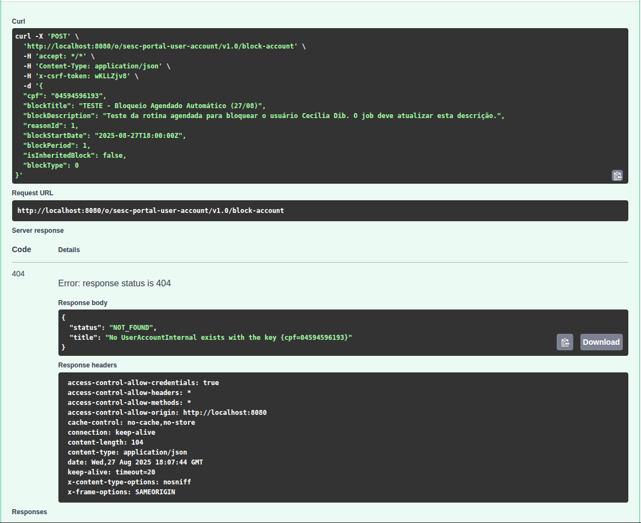Copy the curl command to clipboard

point(617,175)
